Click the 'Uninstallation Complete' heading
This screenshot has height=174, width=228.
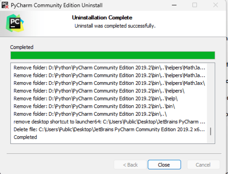coord(102,17)
